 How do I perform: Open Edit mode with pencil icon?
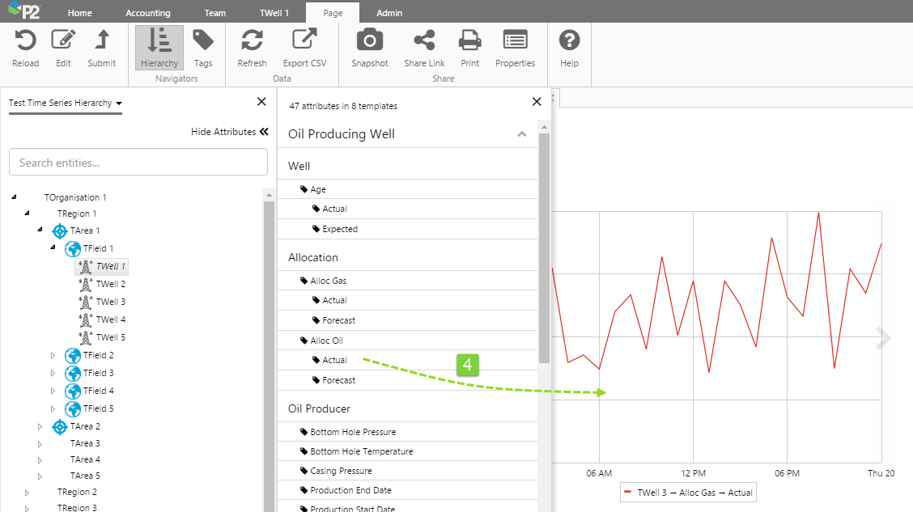(x=63, y=41)
